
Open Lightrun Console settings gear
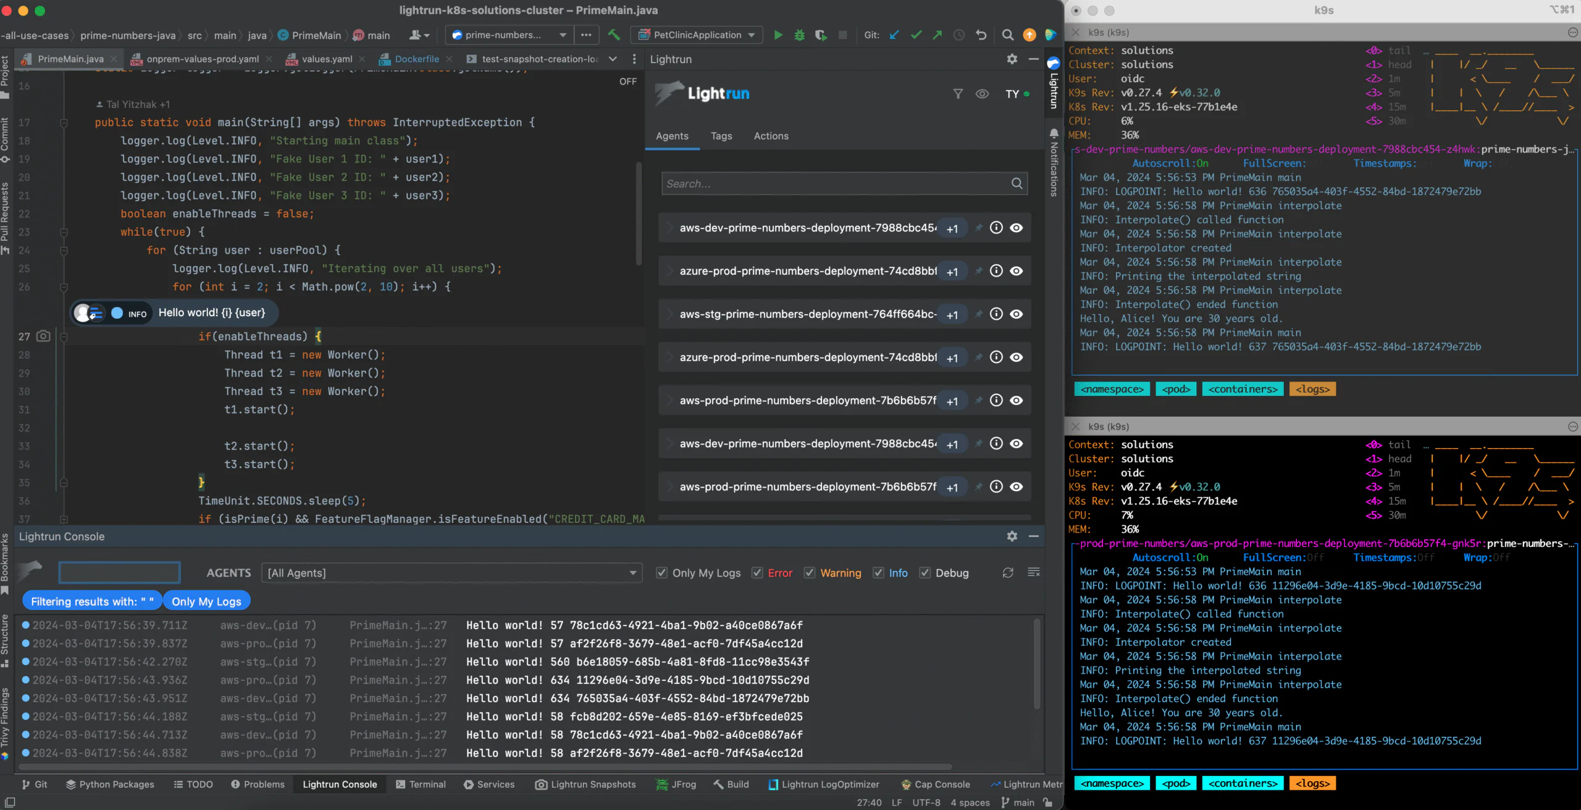click(1012, 536)
